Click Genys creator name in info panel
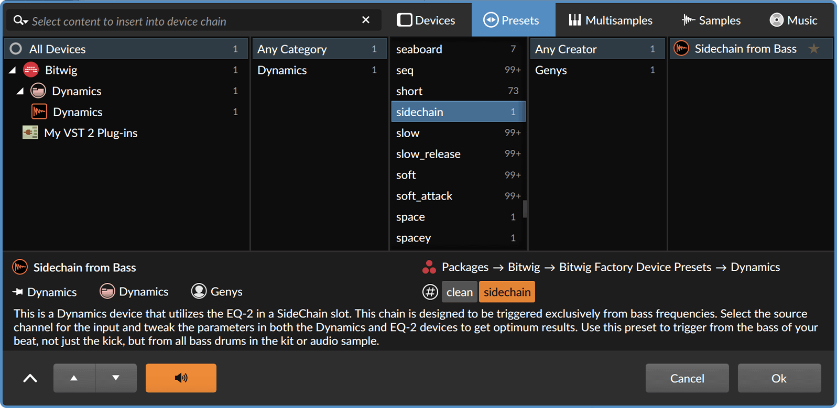Screen dimensions: 837x408 pos(226,292)
